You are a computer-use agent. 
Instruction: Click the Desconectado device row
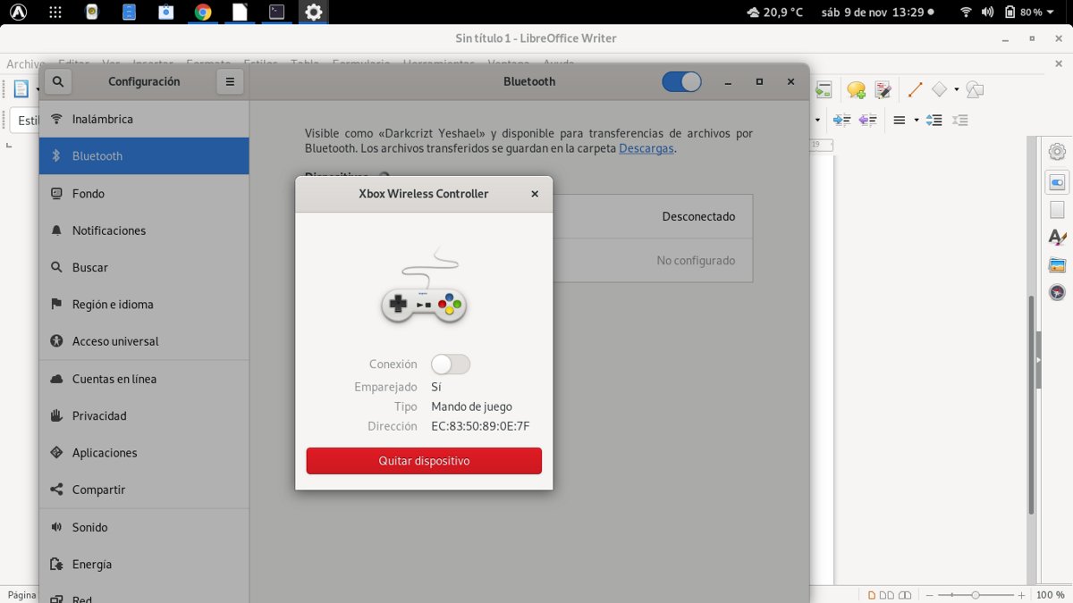[653, 216]
